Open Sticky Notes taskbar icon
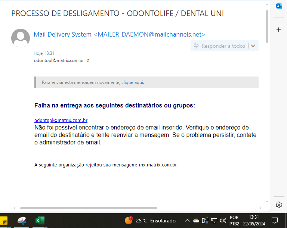Screen dimensions: 287x228 4,220
